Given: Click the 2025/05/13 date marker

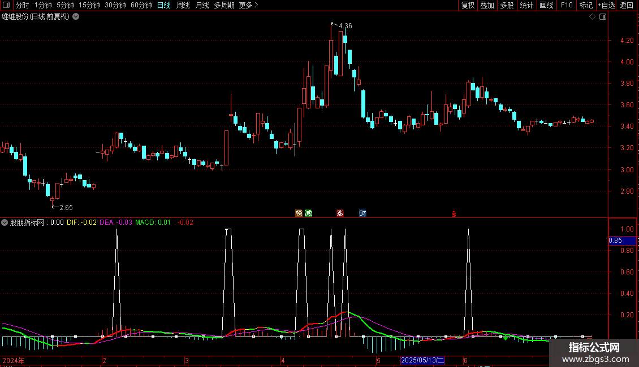Looking at the screenshot, I should (422, 360).
